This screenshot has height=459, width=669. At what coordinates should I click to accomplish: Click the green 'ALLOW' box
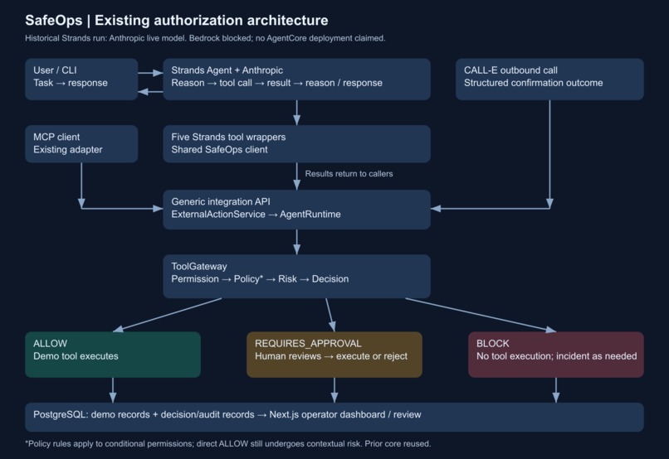point(113,355)
